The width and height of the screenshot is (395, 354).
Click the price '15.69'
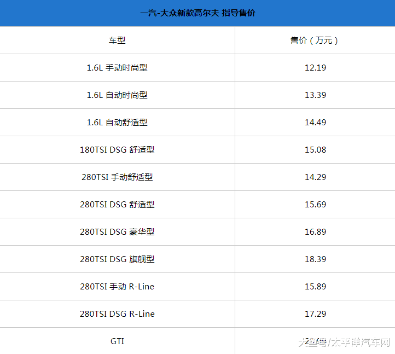click(315, 204)
